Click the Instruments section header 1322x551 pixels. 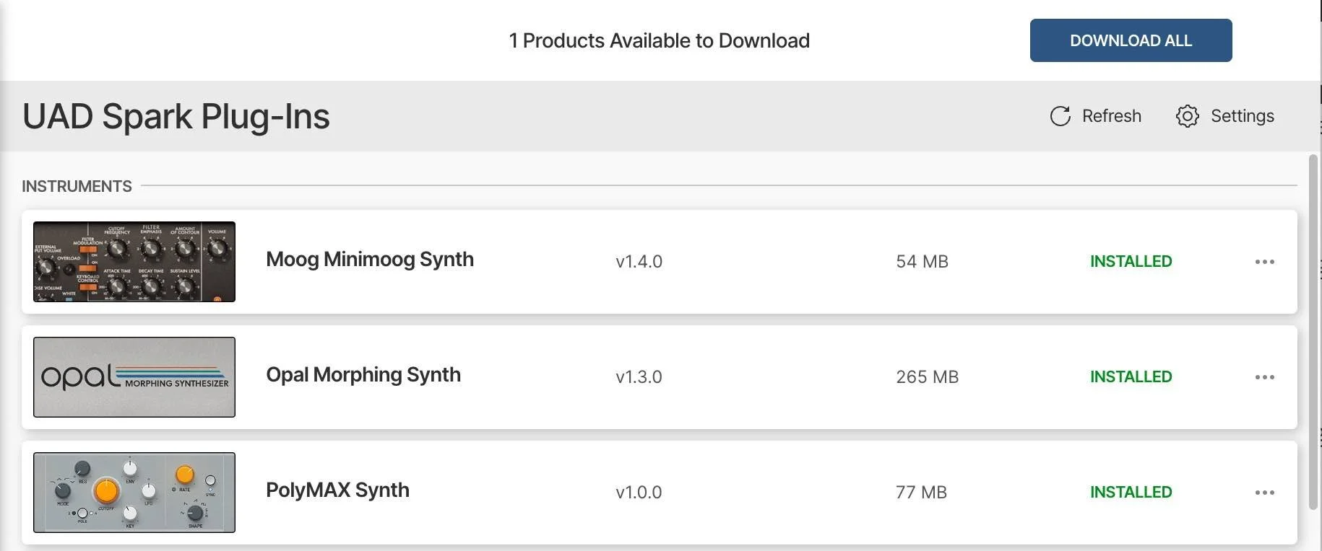coord(77,186)
